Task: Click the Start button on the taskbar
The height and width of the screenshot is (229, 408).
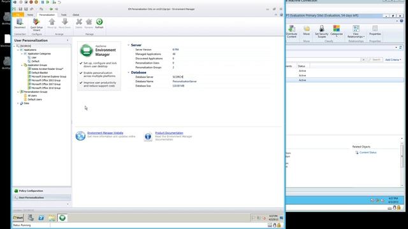Action: (x=18, y=218)
